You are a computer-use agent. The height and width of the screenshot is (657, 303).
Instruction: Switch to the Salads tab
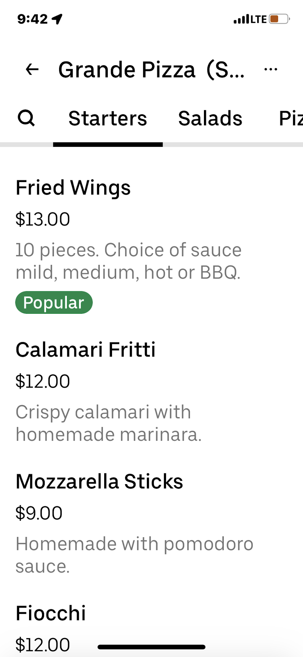click(210, 118)
